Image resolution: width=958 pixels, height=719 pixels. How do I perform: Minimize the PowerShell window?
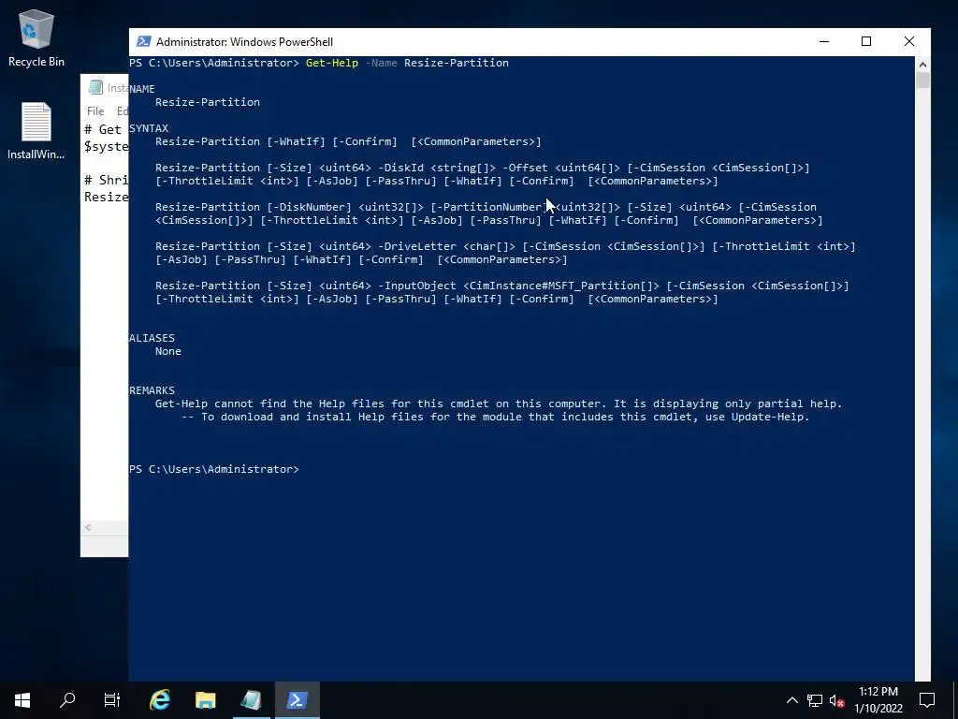pyautogui.click(x=824, y=41)
